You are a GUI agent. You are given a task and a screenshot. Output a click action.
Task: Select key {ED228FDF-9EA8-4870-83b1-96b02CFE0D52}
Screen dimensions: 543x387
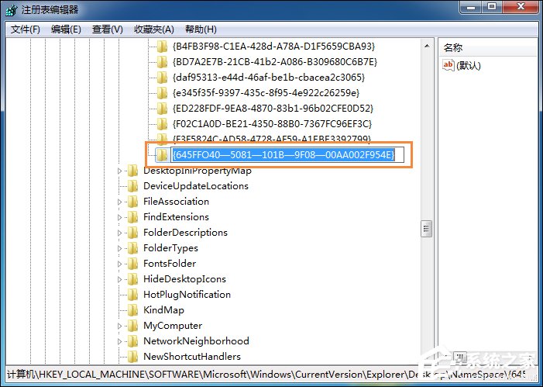tap(273, 109)
